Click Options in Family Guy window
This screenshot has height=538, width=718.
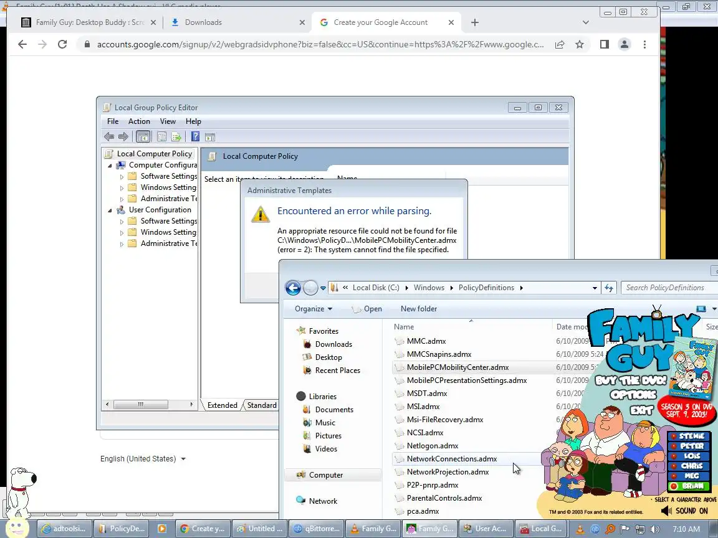(x=633, y=395)
